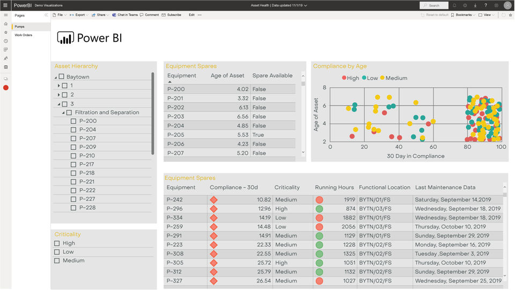Click the High legend color marker
The image size is (515, 290).
tap(344, 78)
